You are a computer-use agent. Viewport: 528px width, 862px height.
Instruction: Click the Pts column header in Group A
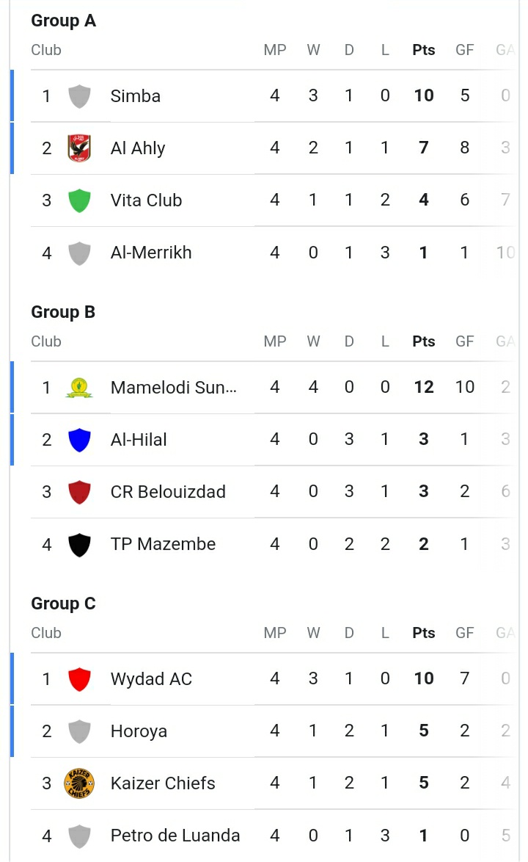[x=424, y=50]
